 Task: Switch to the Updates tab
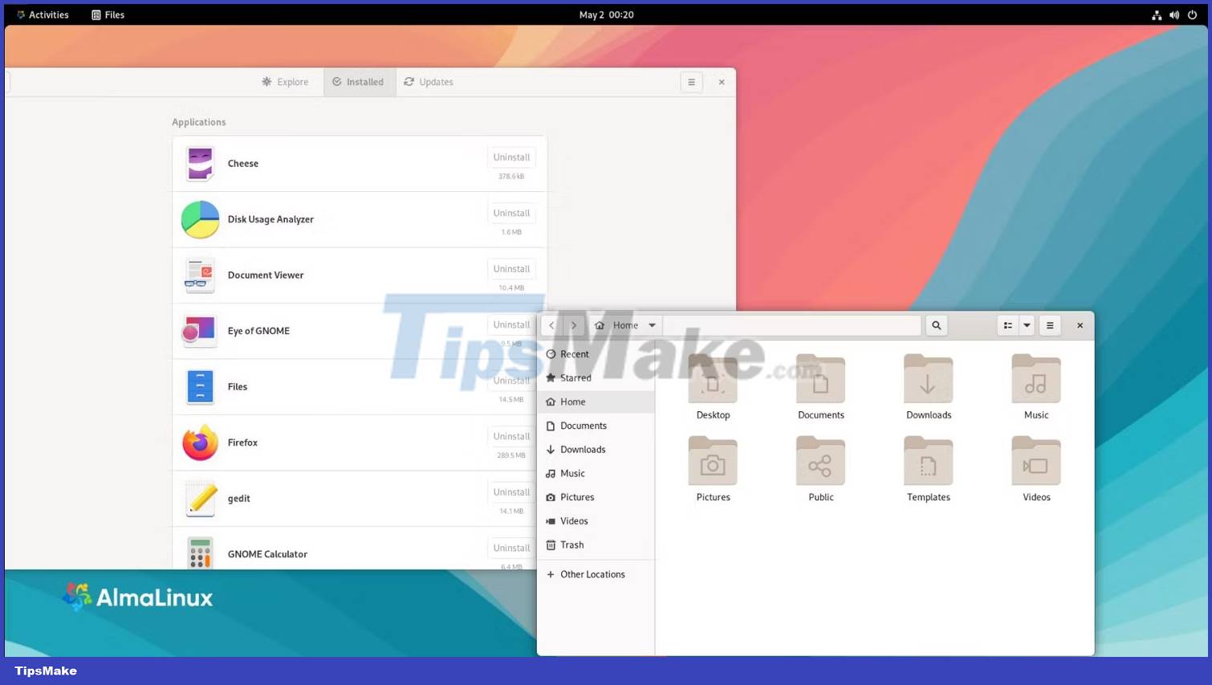429,82
